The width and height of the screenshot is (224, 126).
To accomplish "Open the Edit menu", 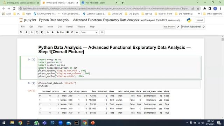I will tap(31, 27).
